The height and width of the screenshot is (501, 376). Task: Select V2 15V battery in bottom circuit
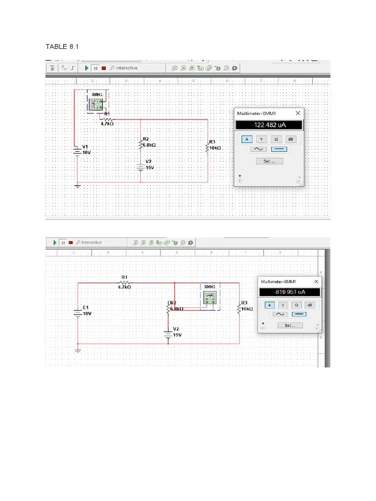168,335
